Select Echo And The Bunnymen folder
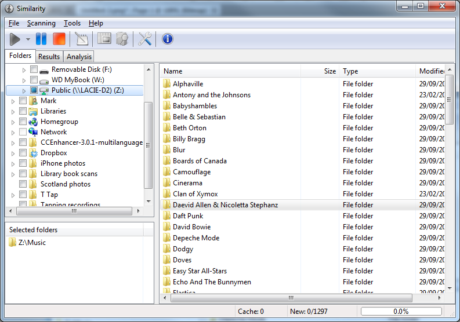The width and height of the screenshot is (460, 322). coord(302,282)
